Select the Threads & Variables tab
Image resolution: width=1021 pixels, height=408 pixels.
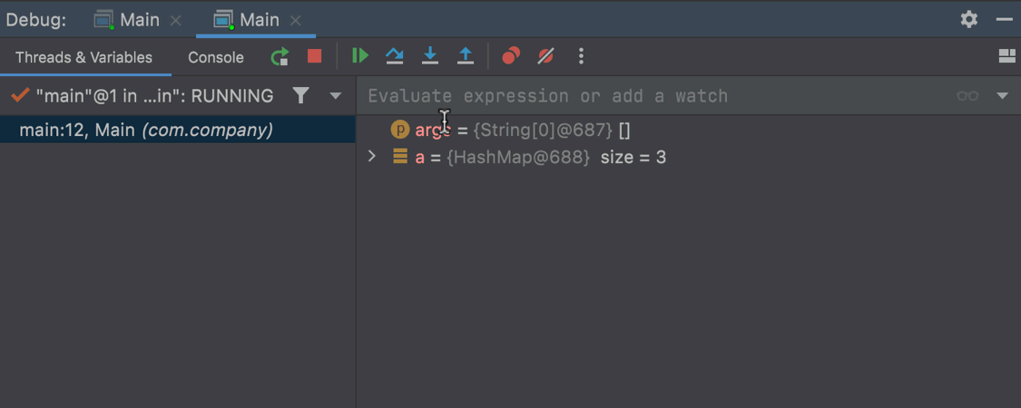pos(83,57)
